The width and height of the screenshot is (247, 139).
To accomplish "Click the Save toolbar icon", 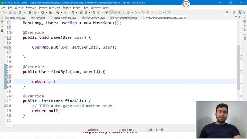I will pyautogui.click(x=10, y=12).
